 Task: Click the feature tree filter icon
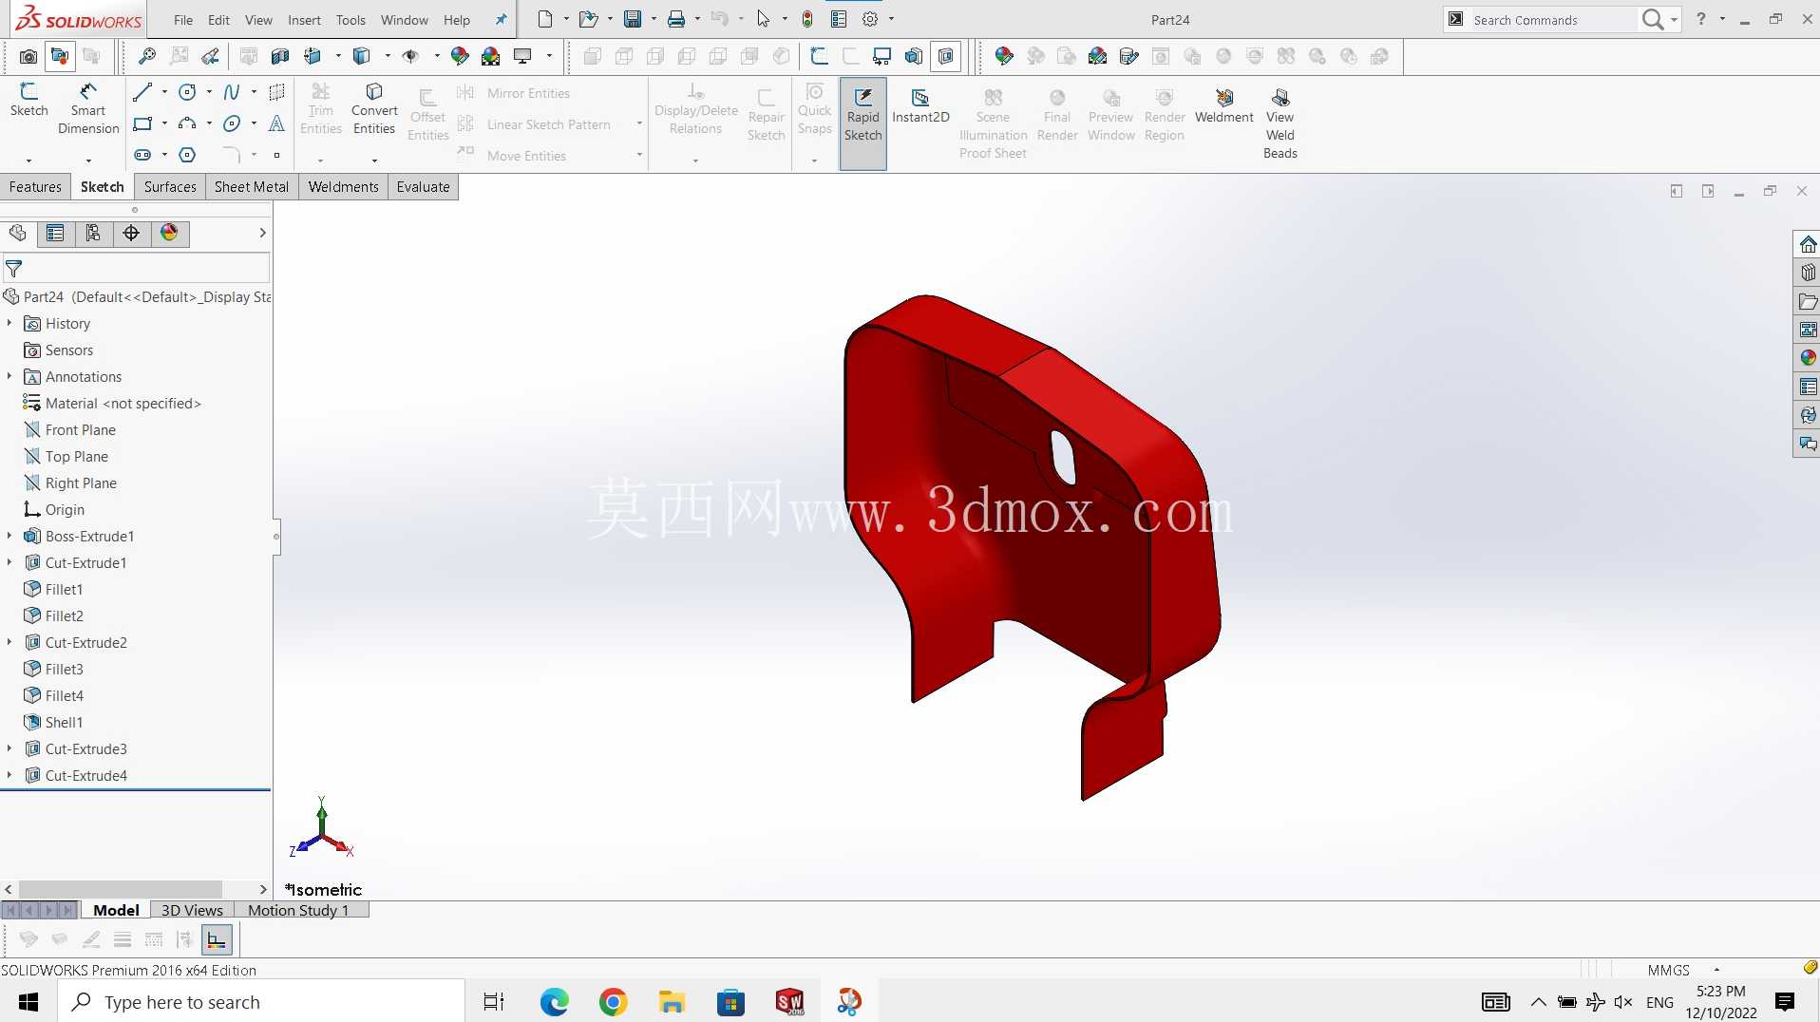[x=14, y=269]
